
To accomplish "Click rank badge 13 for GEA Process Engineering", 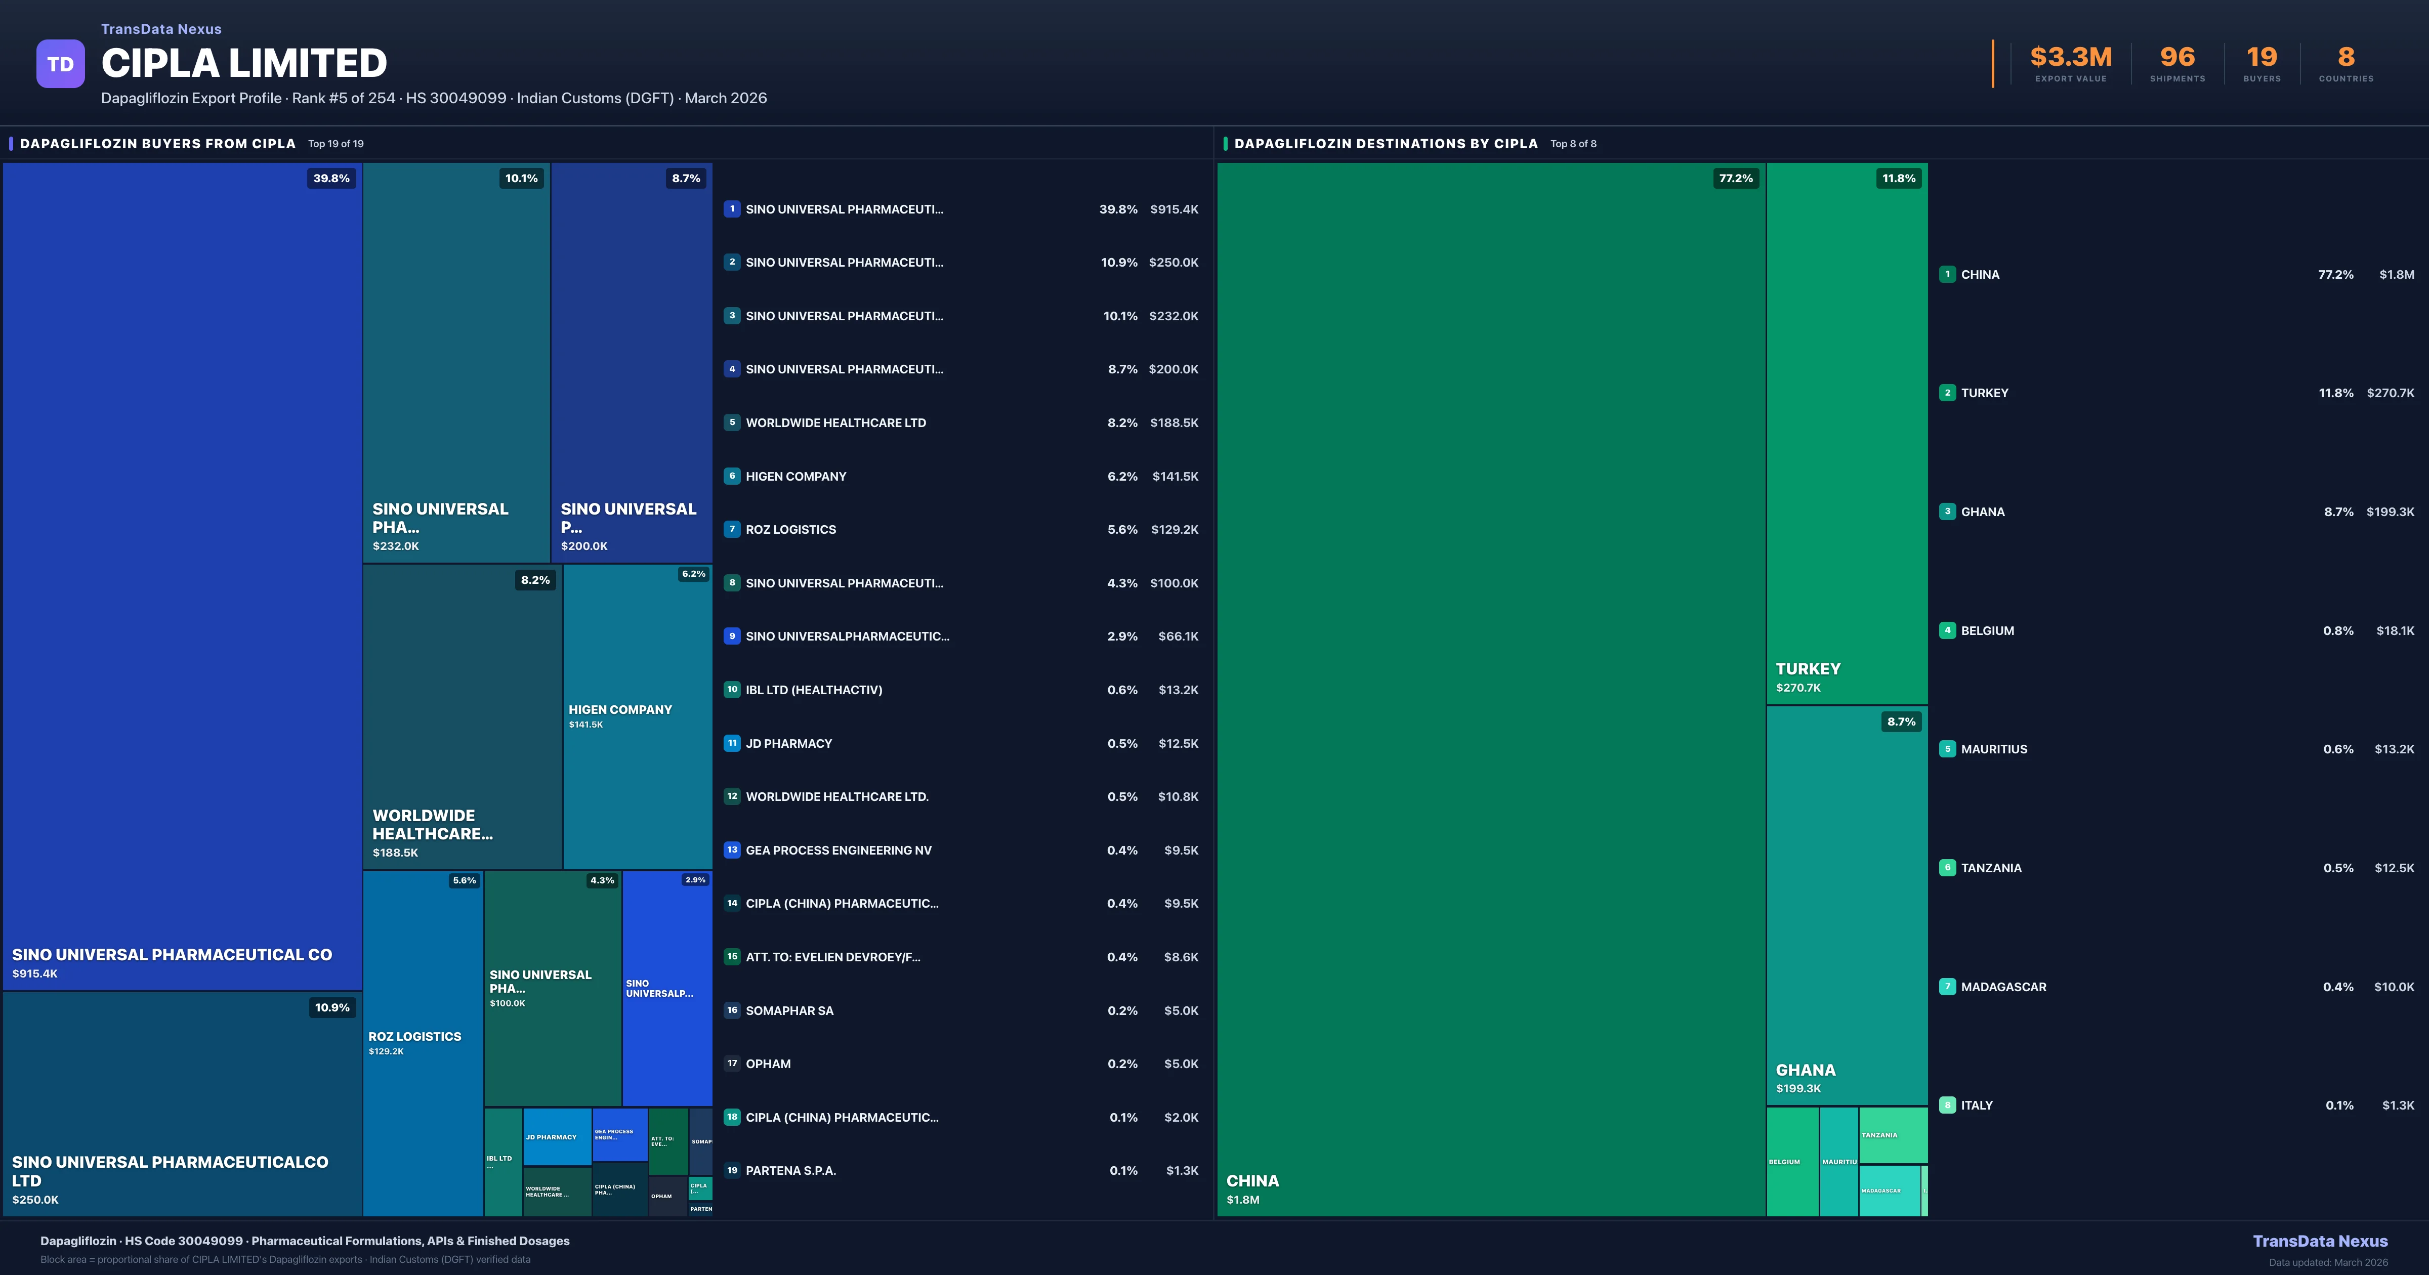I will [732, 849].
